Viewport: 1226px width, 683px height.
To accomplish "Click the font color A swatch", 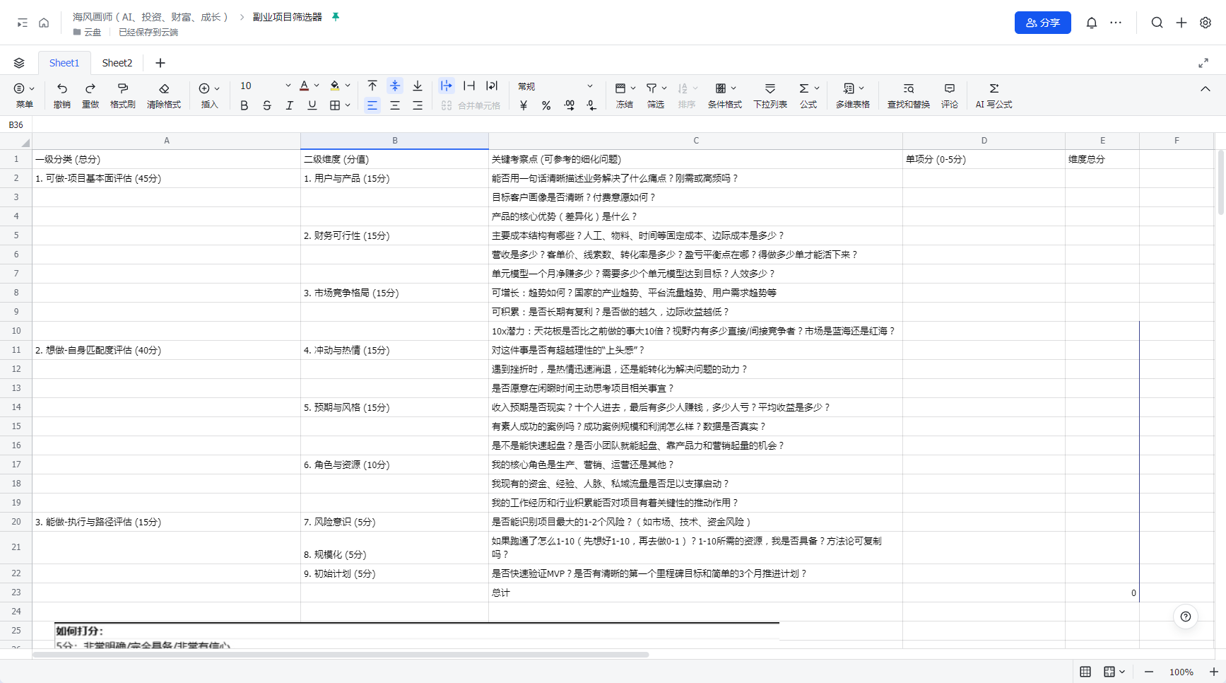I will 304,86.
